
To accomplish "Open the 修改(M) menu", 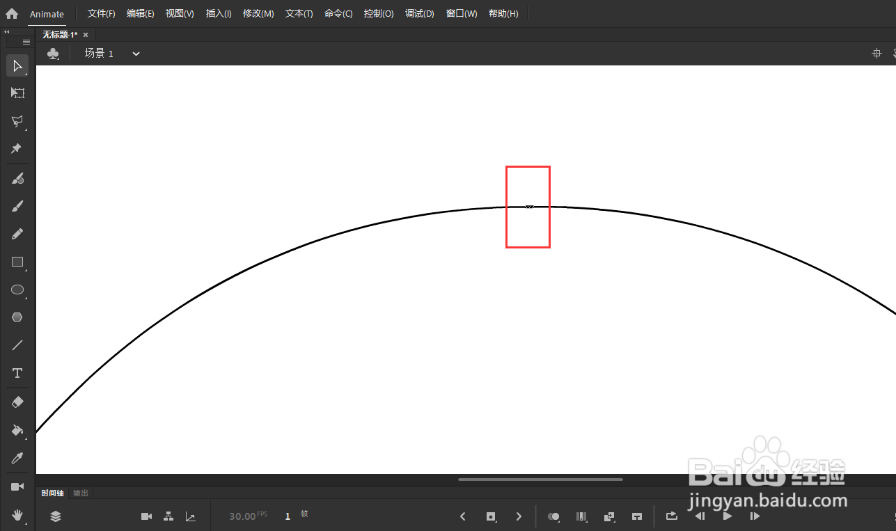I will 258,14.
